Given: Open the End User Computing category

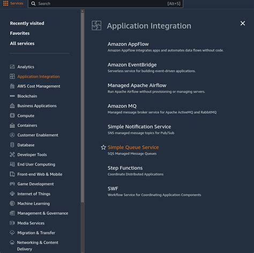Looking at the screenshot, I should [36, 165].
